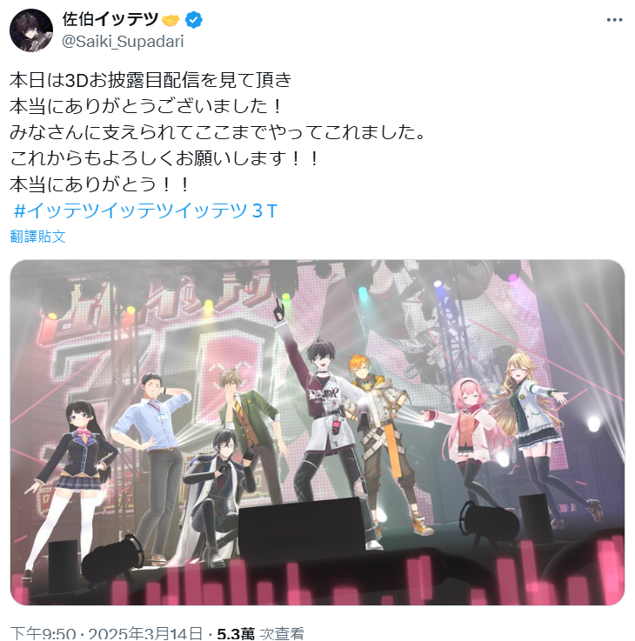This screenshot has height=641, width=635.
Task: Click the yellow handshake affiliate badge
Action: click(x=170, y=20)
